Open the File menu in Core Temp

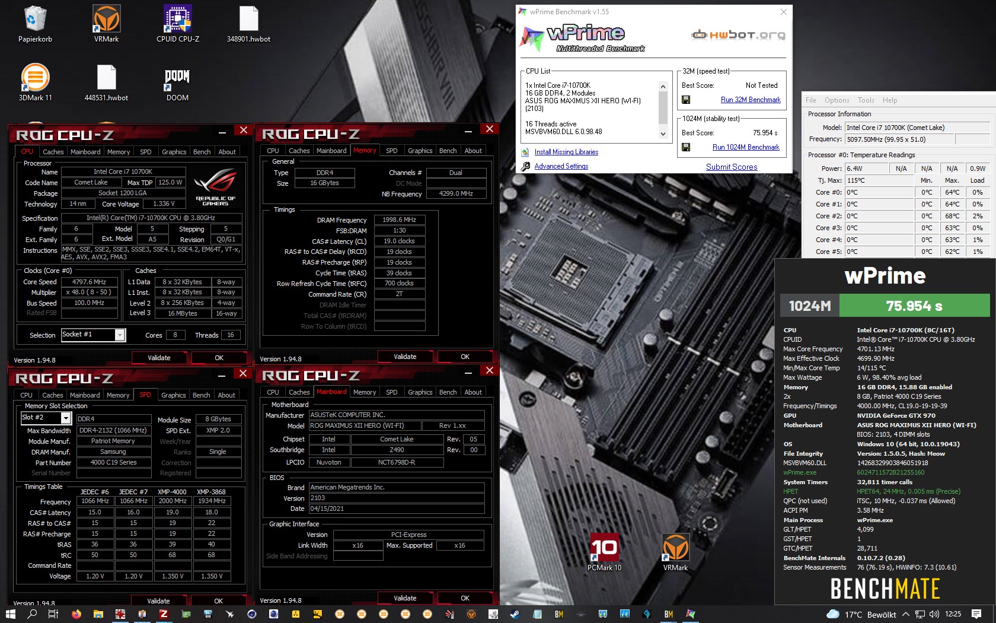[x=810, y=100]
